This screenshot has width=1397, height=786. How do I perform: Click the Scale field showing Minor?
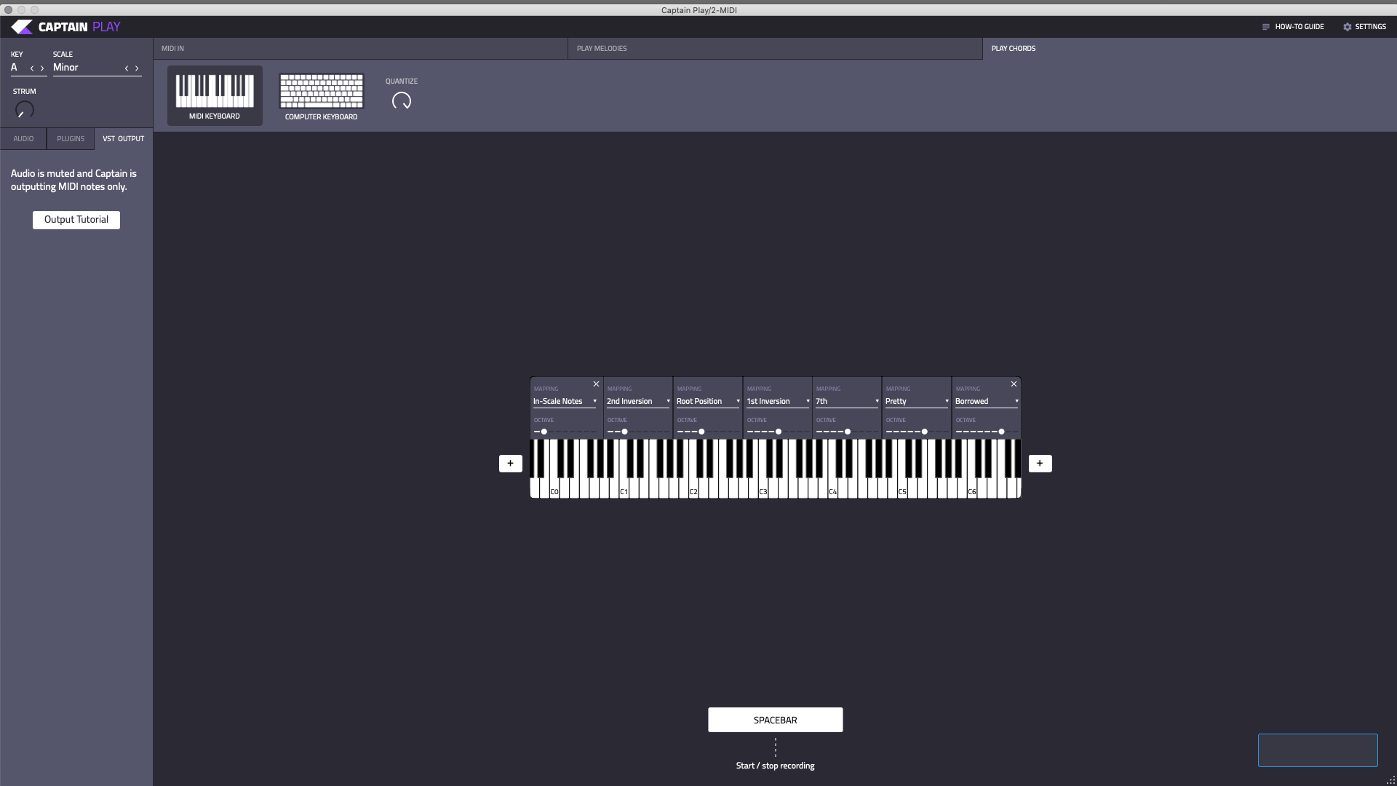click(97, 68)
